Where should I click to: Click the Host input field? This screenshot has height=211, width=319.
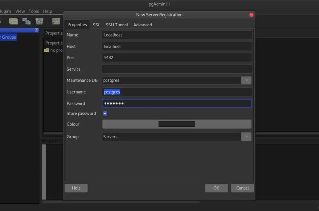[x=177, y=47]
